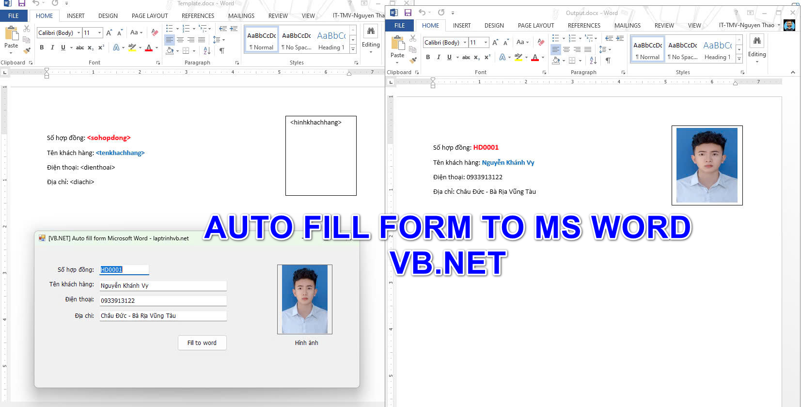Toggle Underline in Output Word window
This screenshot has height=407, width=801.
click(x=449, y=57)
